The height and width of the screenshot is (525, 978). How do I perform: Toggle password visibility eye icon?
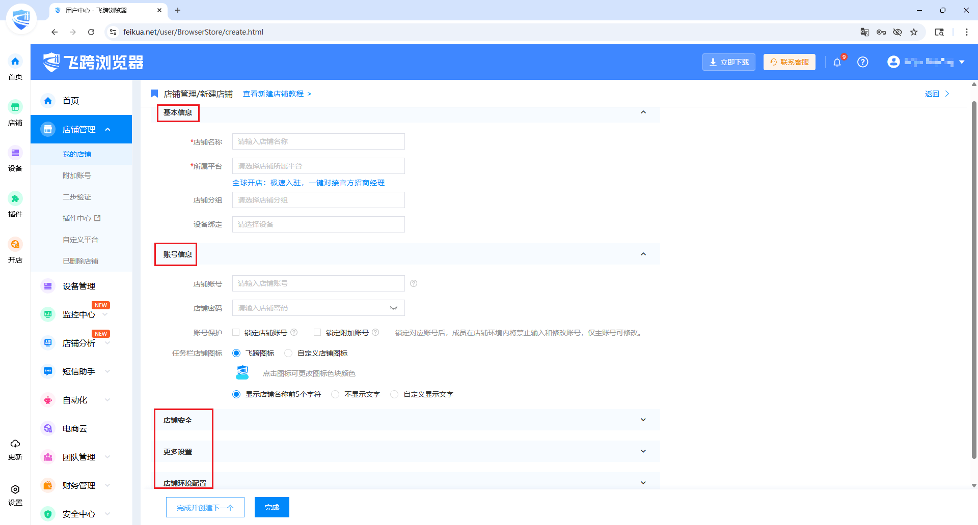(x=394, y=308)
